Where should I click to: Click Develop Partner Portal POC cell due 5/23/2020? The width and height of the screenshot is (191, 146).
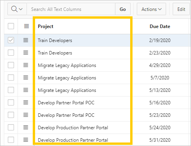[x=83, y=115]
